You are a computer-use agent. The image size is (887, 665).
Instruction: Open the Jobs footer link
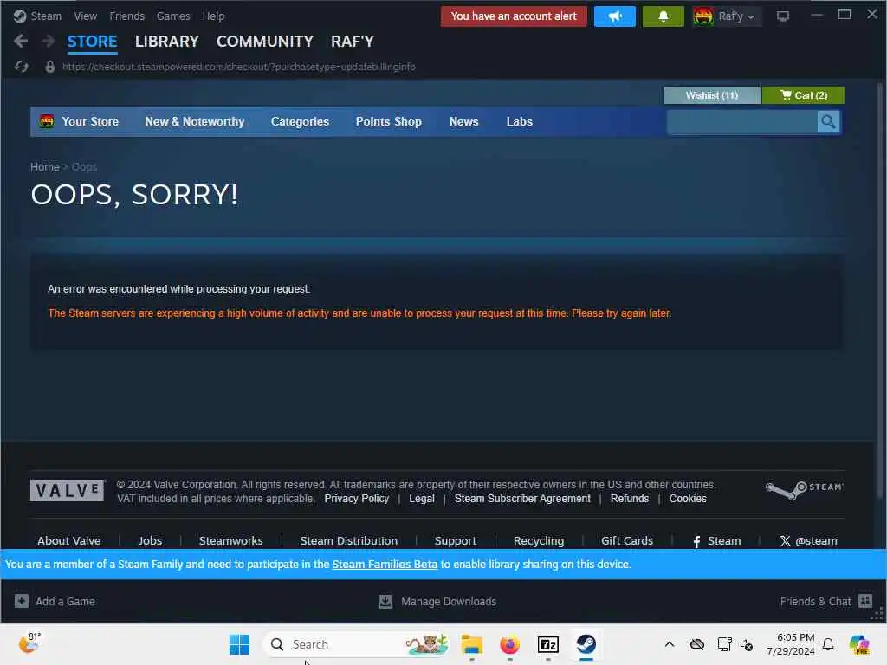click(x=150, y=540)
